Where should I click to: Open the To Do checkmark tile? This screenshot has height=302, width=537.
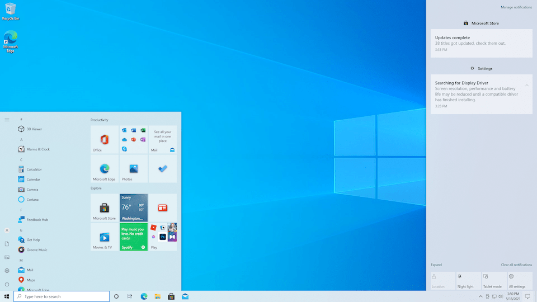click(163, 168)
